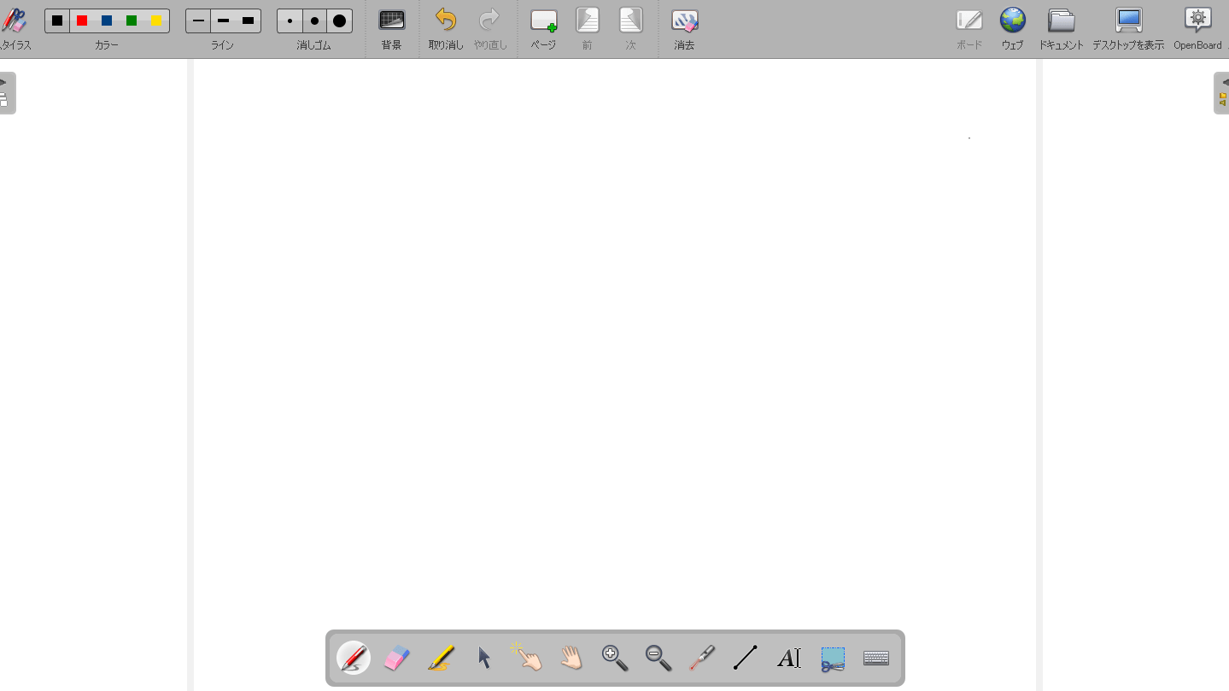The height and width of the screenshot is (691, 1229).
Task: Select the Eraser tool in bottom palette
Action: point(397,658)
